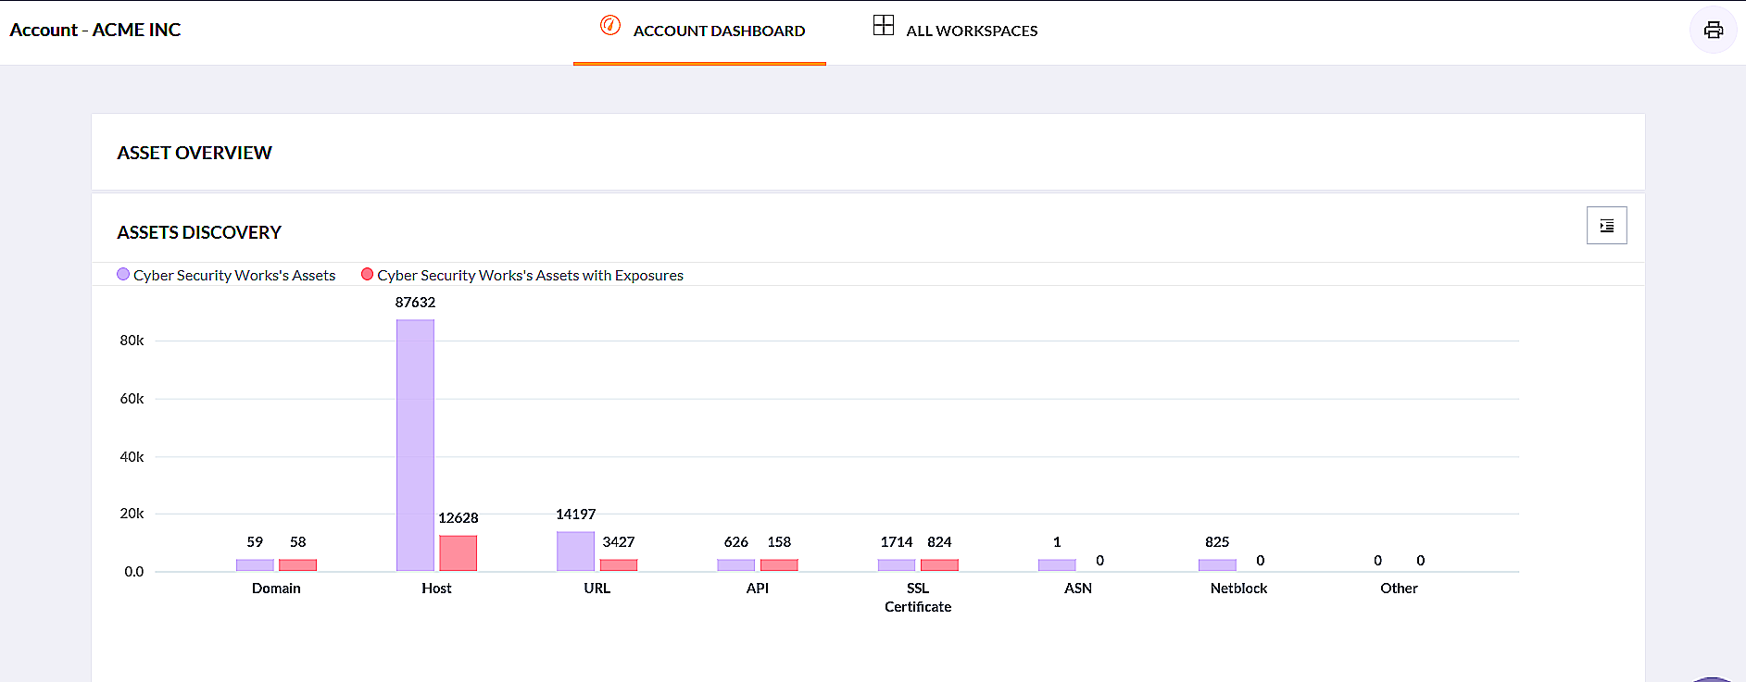
Task: Select the purple Host assets bar
Action: [415, 445]
